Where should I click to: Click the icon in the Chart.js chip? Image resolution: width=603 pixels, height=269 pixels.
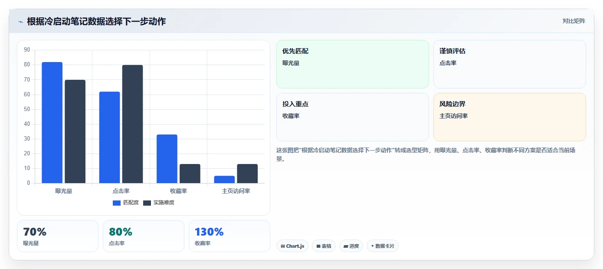coord(283,246)
